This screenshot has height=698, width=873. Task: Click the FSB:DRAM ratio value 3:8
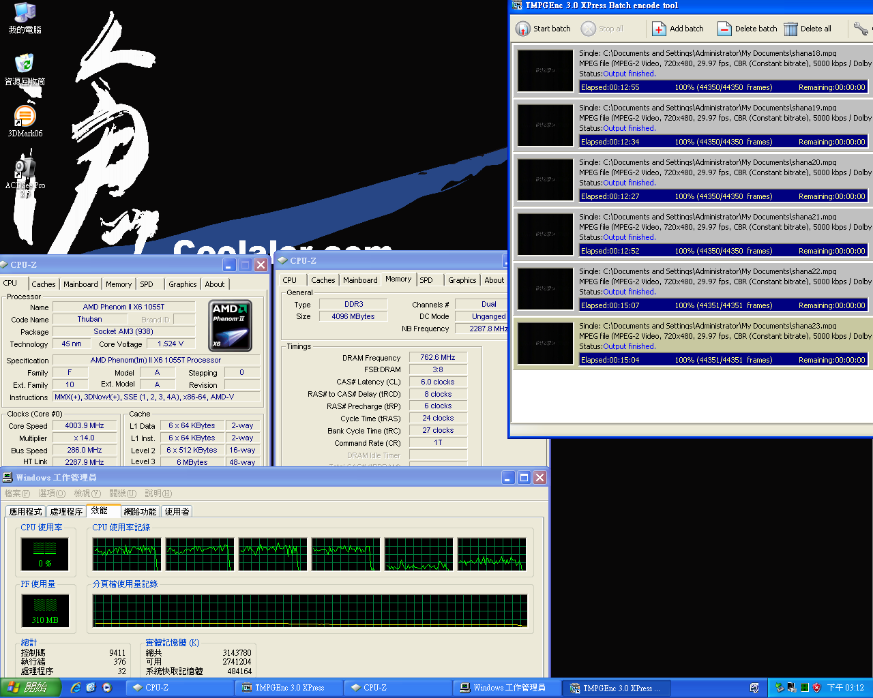click(x=438, y=369)
